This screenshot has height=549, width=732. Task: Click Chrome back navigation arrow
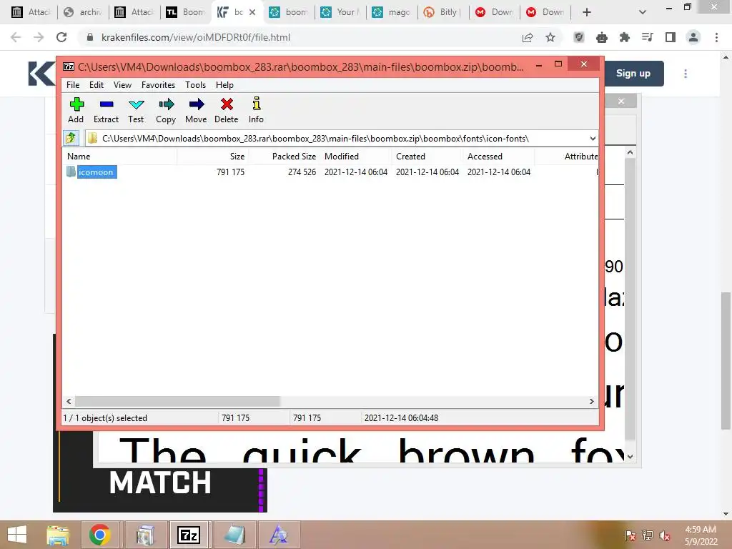[16, 37]
